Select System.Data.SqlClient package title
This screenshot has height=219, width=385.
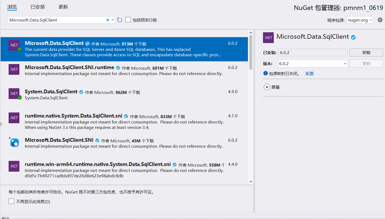(x=51, y=91)
